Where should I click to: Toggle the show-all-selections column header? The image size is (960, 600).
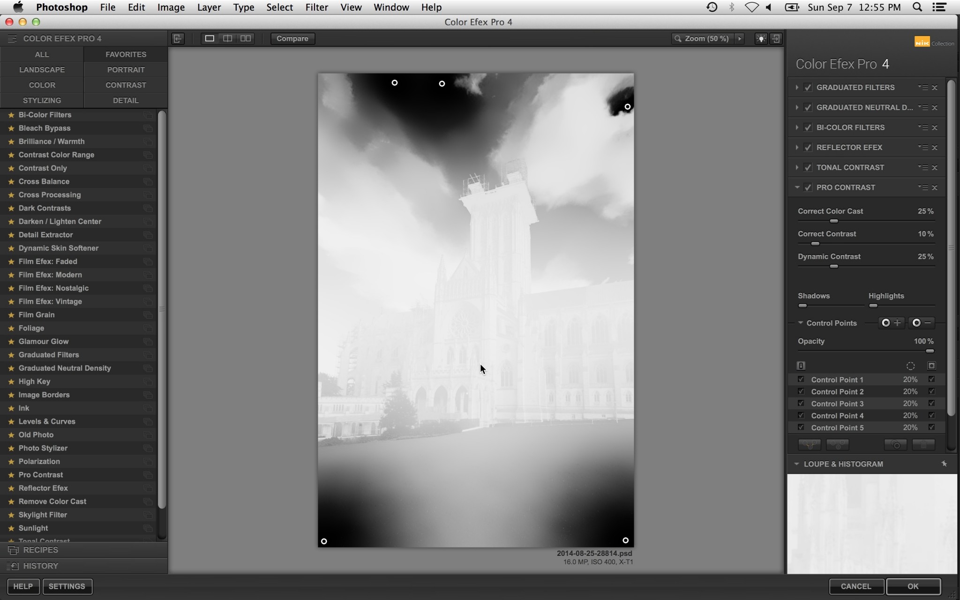(x=931, y=366)
